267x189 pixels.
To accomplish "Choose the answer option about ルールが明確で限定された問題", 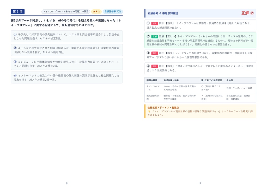I will pos(67,50).
